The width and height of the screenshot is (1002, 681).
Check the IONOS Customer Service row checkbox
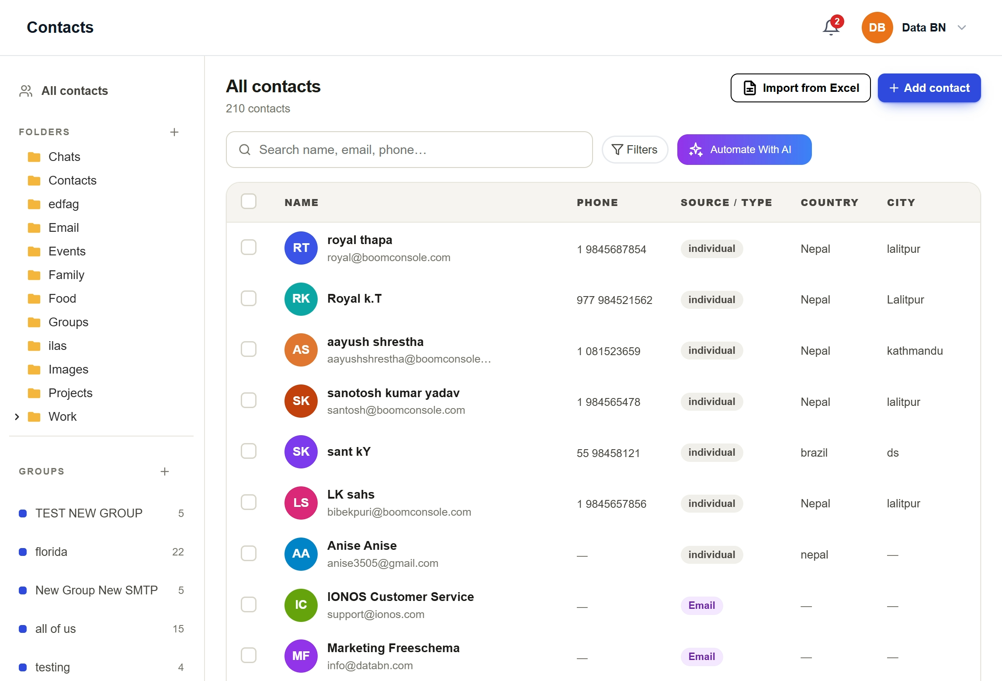click(249, 604)
